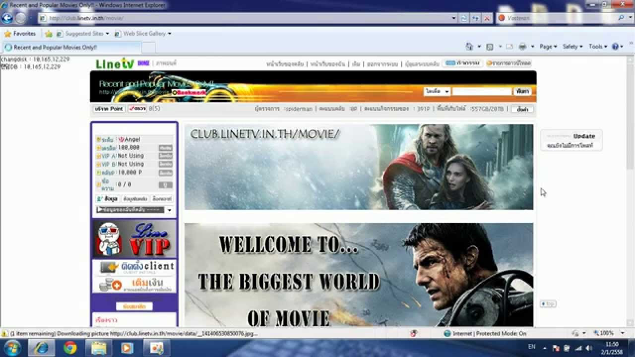
Task: Click the red checkmark button next to Point
Action: [x=137, y=109]
